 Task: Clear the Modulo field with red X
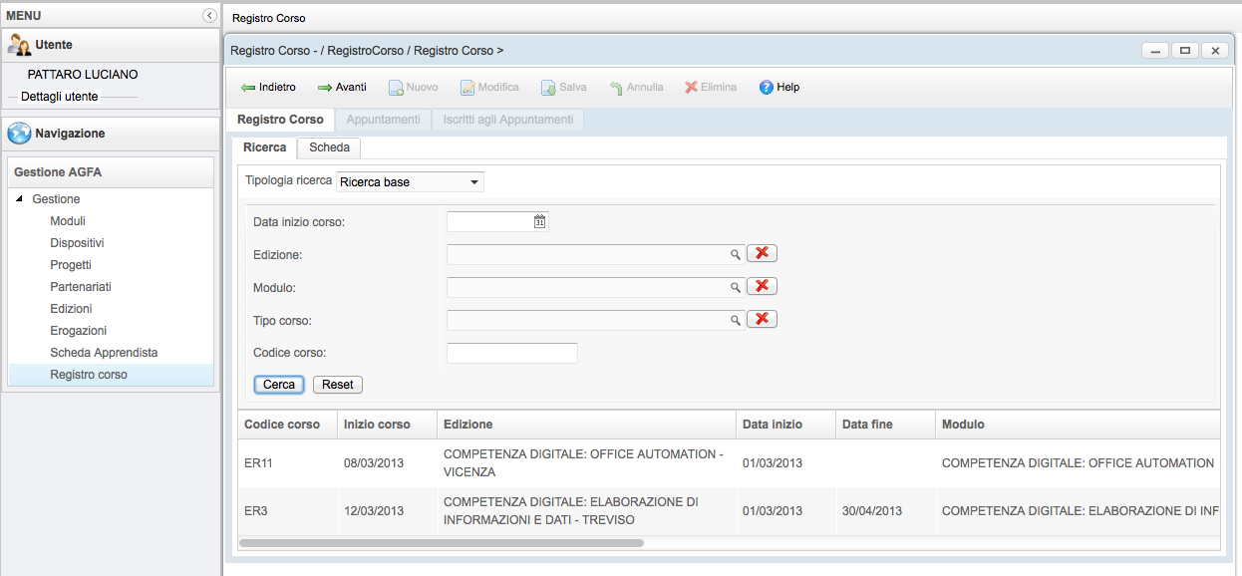(762, 286)
